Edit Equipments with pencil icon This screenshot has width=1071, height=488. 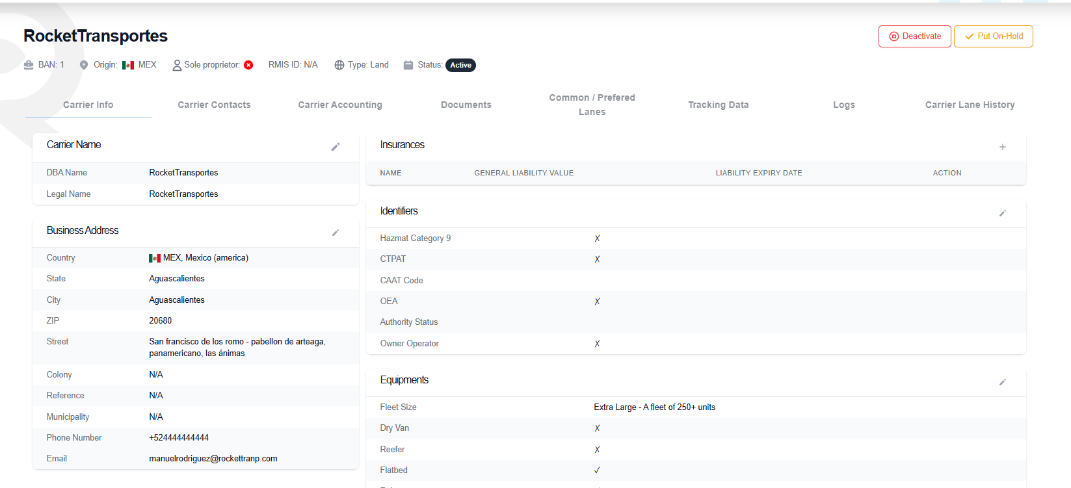point(1003,382)
